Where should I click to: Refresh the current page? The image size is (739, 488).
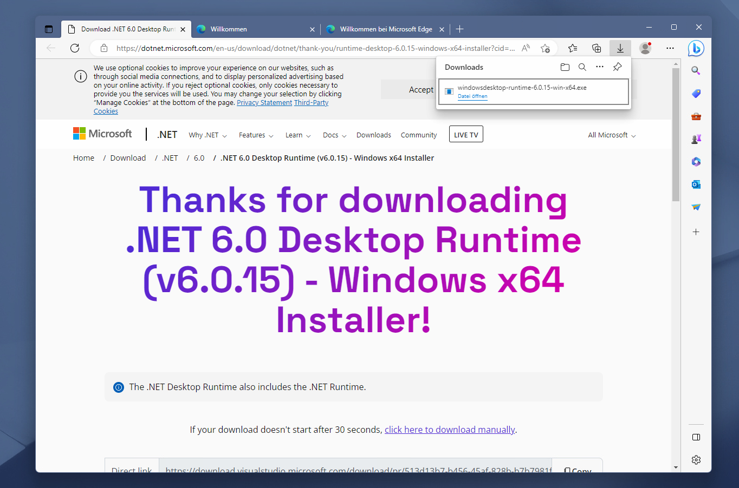(75, 48)
